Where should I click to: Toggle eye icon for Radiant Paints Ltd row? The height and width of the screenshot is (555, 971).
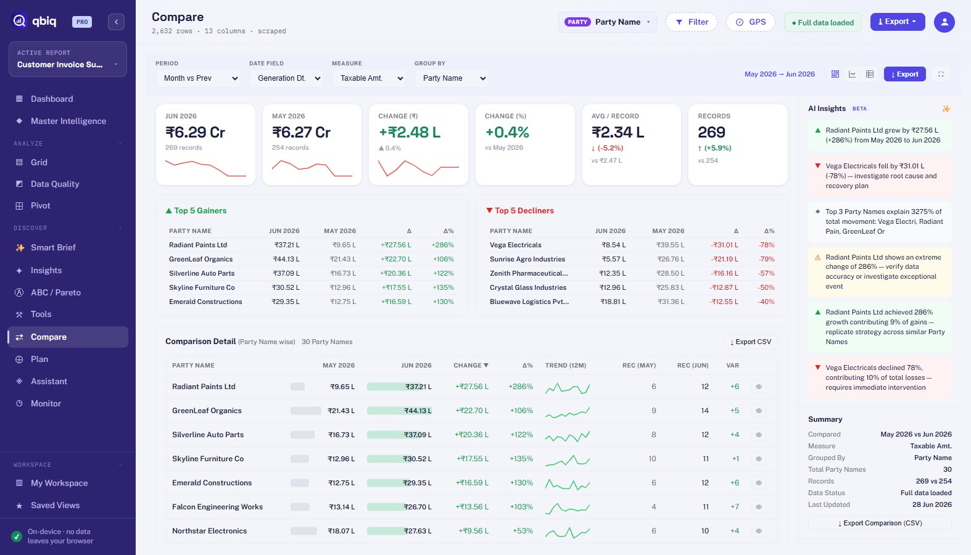759,387
